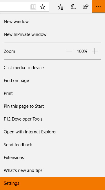Choose Find on page
This screenshot has width=105, height=190.
(52, 81)
